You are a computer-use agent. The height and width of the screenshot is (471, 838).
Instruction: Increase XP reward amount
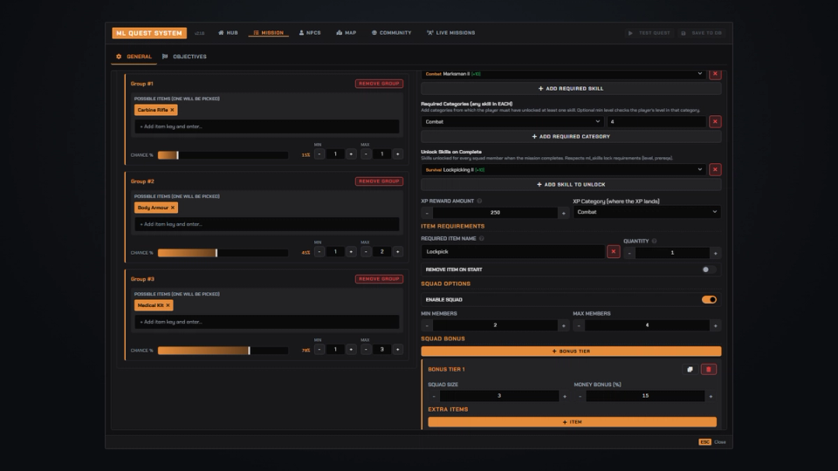(x=563, y=213)
